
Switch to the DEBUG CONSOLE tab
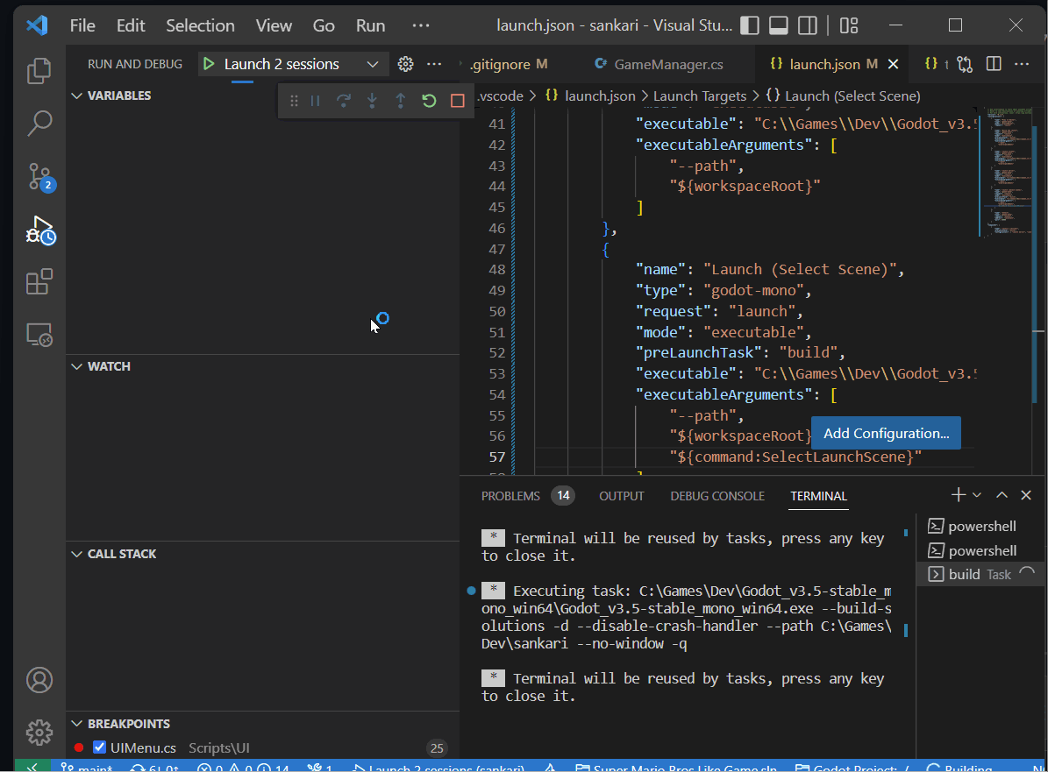pos(716,495)
